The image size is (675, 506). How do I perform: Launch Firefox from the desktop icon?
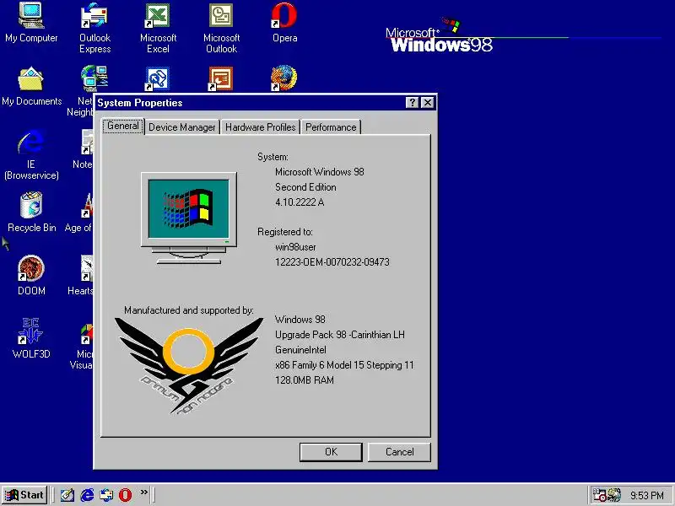[283, 78]
